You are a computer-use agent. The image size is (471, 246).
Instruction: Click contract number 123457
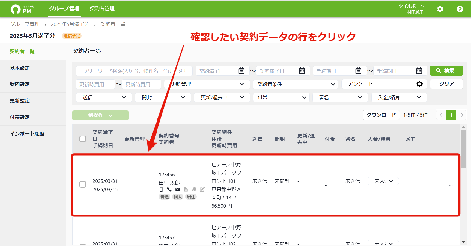tap(167, 238)
